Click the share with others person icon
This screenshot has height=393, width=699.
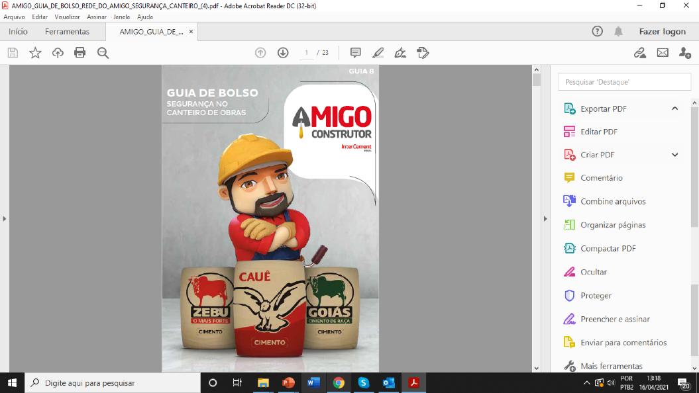coord(685,52)
